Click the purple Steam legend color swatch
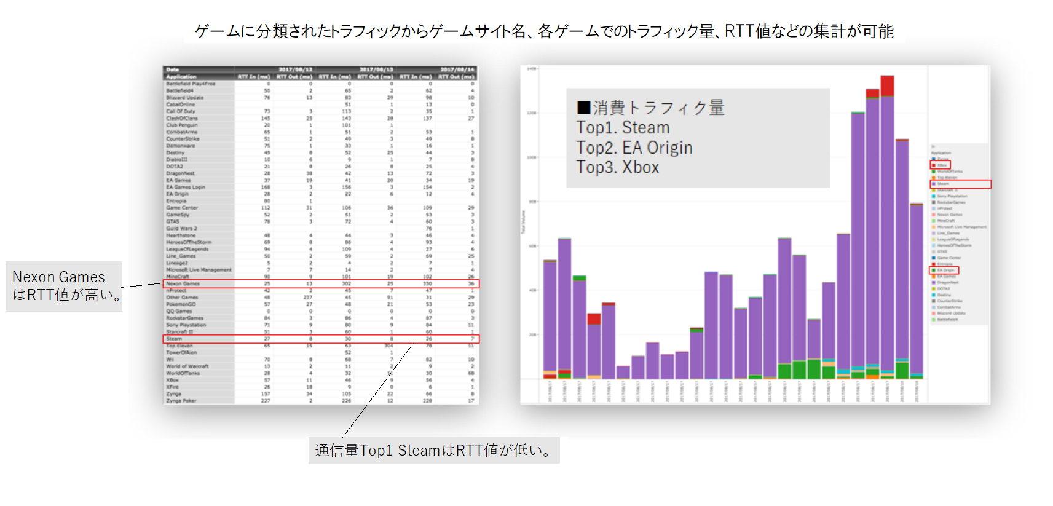 click(x=934, y=184)
